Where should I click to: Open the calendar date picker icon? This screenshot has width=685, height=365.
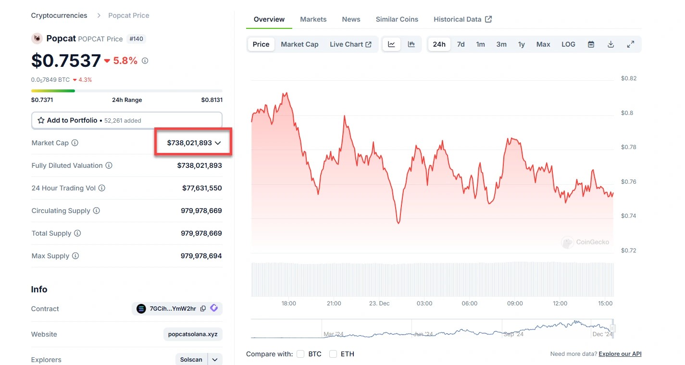click(591, 44)
